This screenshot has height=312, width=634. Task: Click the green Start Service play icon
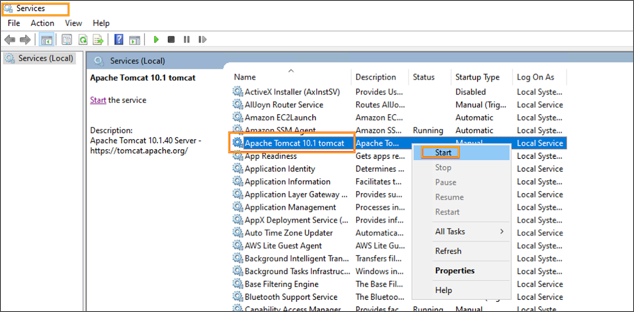(x=156, y=40)
